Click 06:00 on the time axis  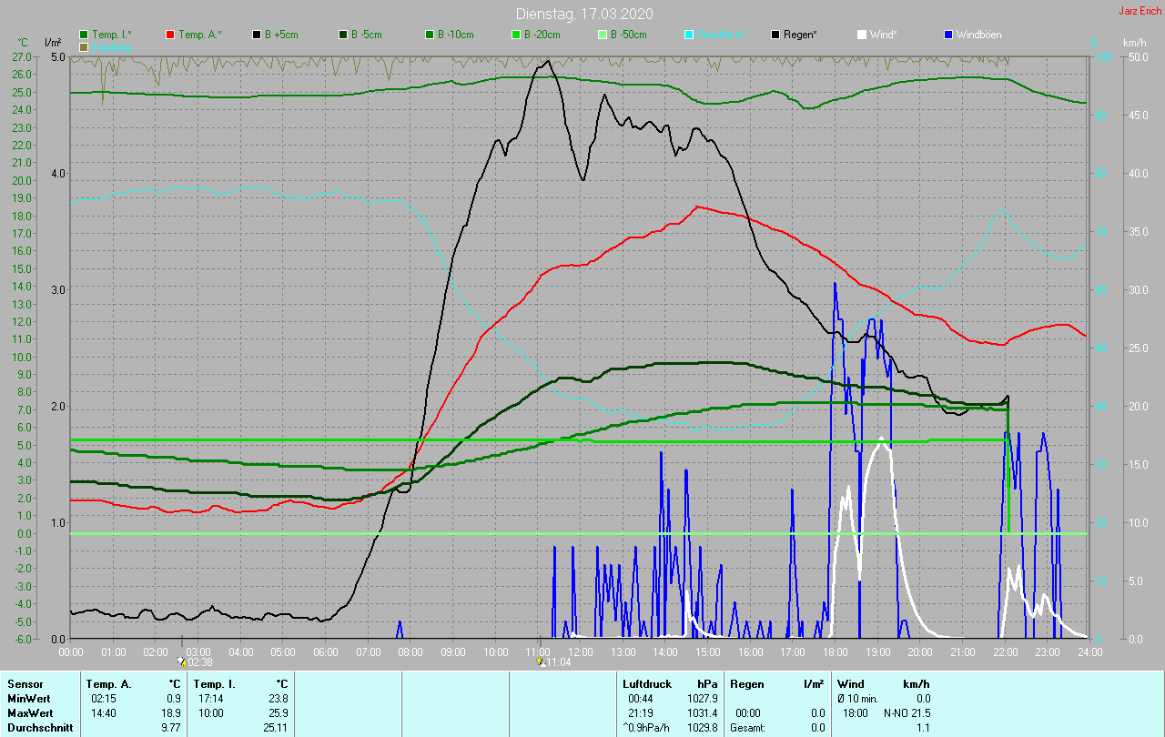326,651
